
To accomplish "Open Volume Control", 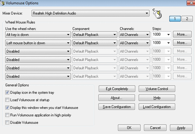I will pyautogui.click(x=157, y=89).
